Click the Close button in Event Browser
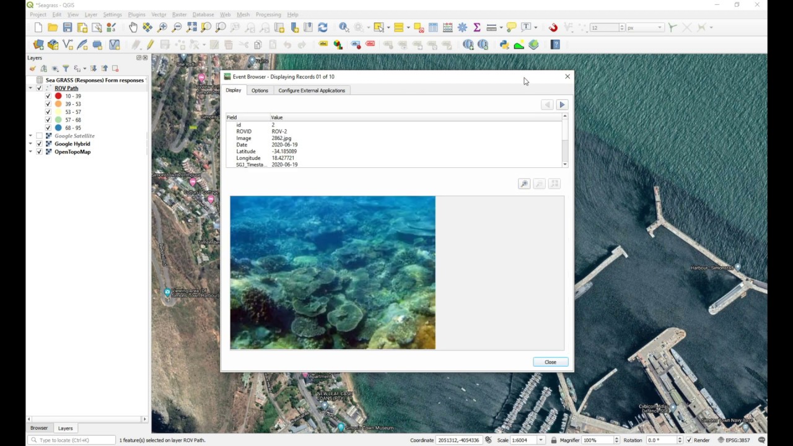Image resolution: width=793 pixels, height=446 pixels. tap(550, 362)
